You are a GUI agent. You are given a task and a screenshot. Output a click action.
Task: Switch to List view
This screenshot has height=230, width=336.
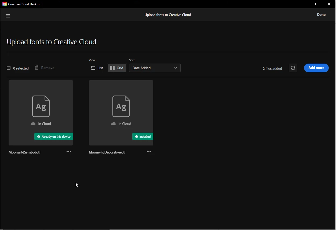point(97,68)
